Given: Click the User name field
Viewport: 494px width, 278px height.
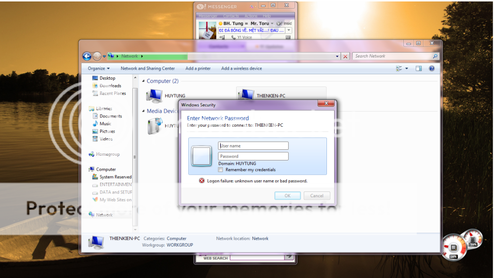Looking at the screenshot, I should point(254,146).
